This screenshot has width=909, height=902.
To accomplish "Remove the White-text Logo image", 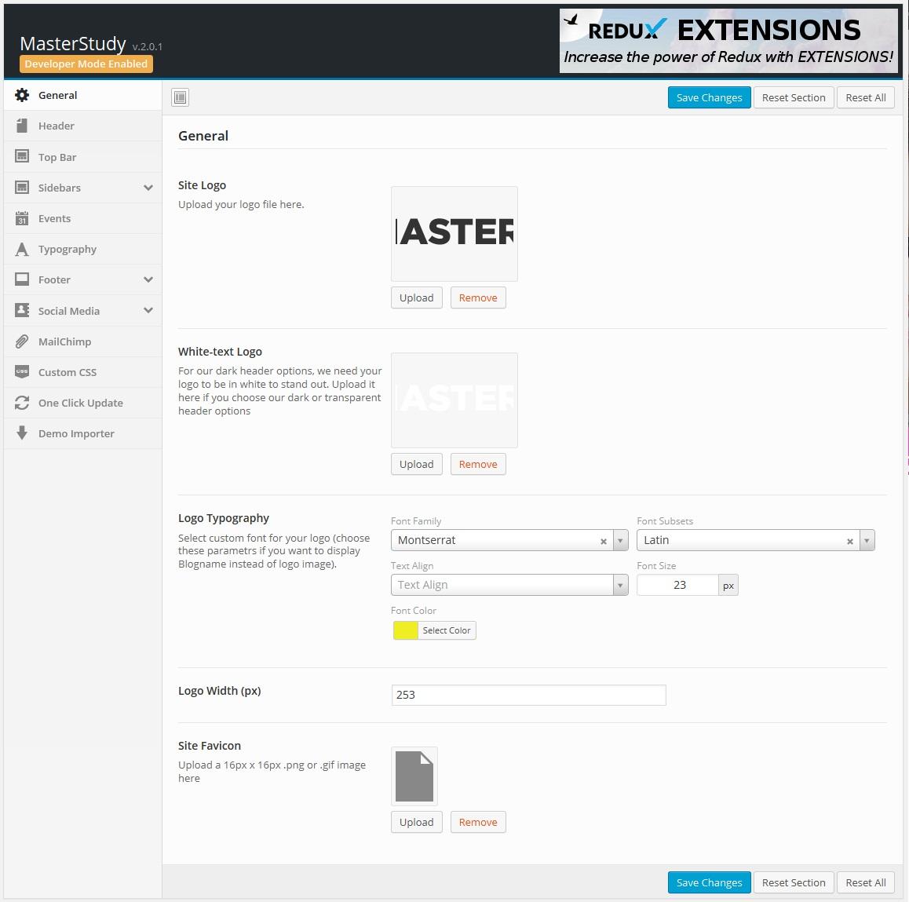I will click(x=478, y=464).
